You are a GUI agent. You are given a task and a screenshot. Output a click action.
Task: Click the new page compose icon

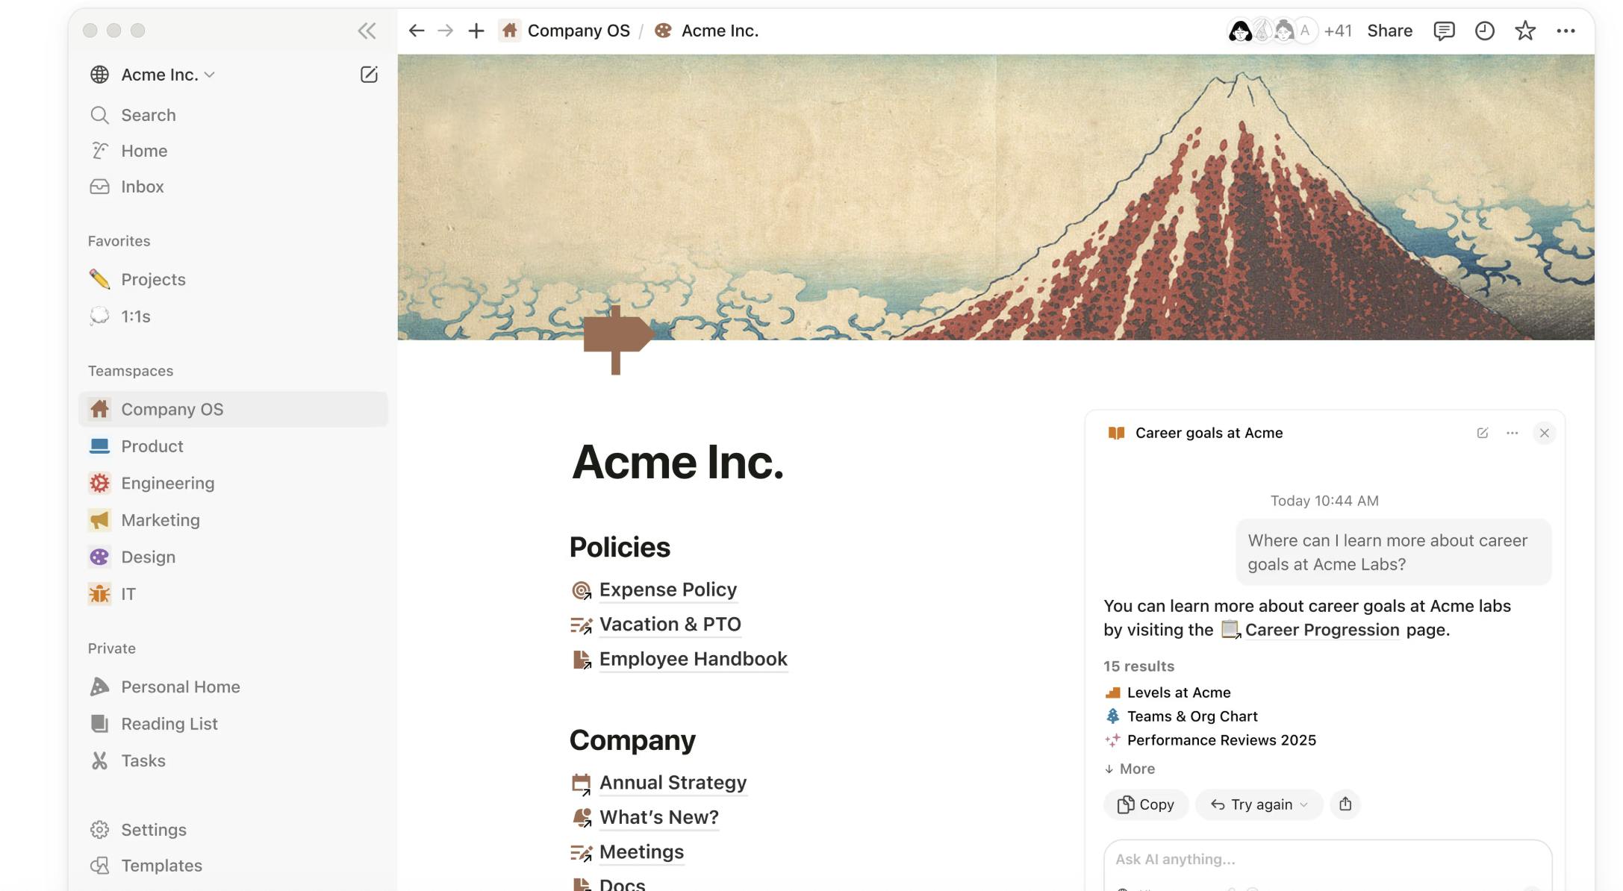point(369,75)
